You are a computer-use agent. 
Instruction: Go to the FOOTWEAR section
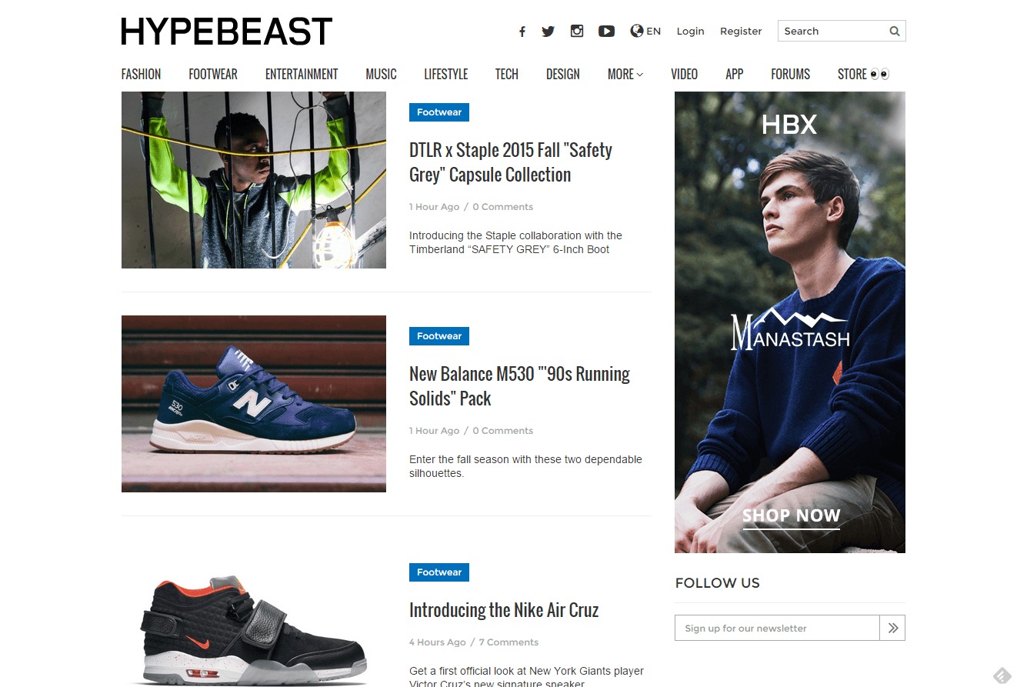point(213,74)
